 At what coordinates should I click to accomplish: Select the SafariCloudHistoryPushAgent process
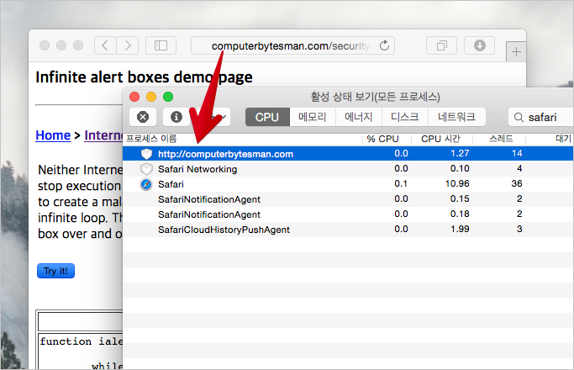224,230
